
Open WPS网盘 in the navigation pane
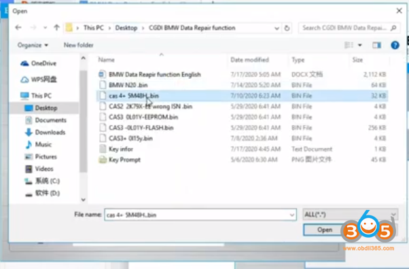[38, 79]
